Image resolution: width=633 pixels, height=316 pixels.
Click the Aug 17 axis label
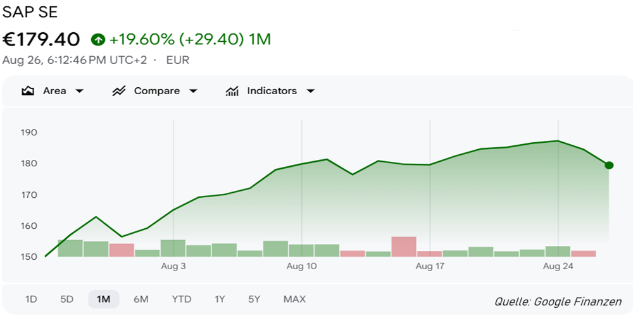coord(430,267)
